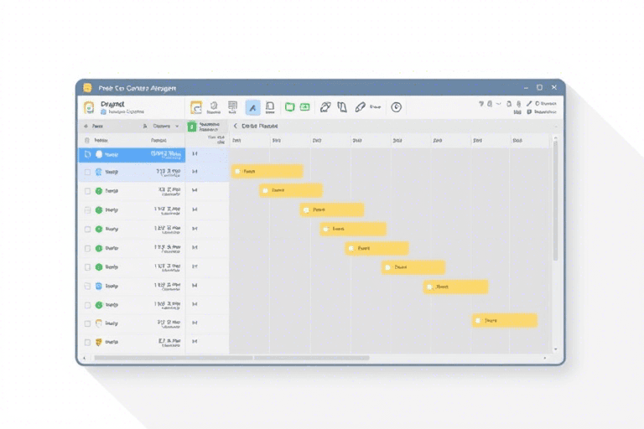Click the yellow app logo beside project name

click(x=89, y=107)
